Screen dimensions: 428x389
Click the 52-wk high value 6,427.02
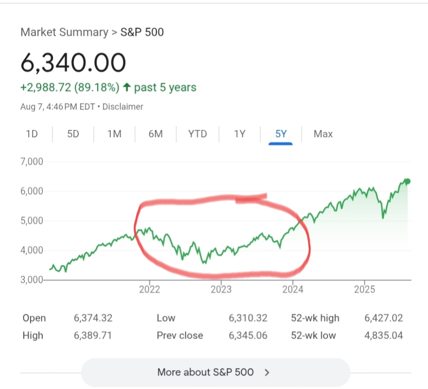(x=383, y=318)
